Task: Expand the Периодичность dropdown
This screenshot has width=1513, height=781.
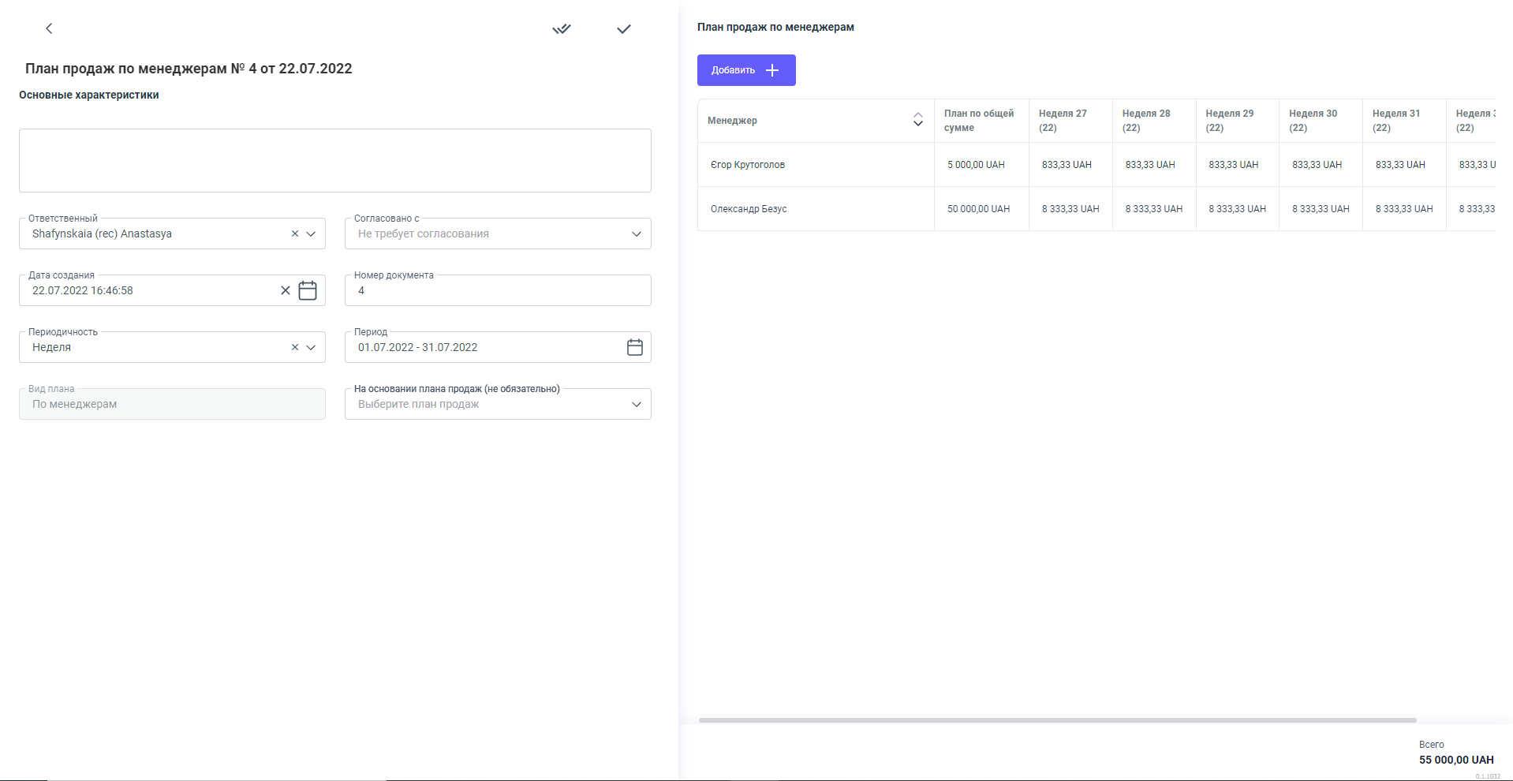Action: 311,347
